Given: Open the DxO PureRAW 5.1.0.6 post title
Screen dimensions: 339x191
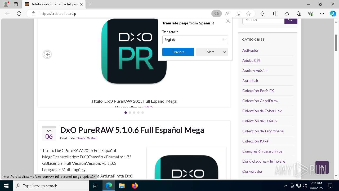Looking at the screenshot, I should point(132,130).
